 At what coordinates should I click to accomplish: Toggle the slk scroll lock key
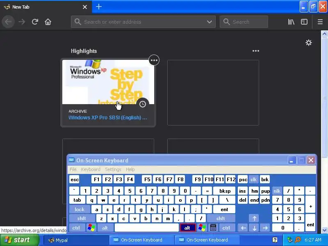(253, 180)
